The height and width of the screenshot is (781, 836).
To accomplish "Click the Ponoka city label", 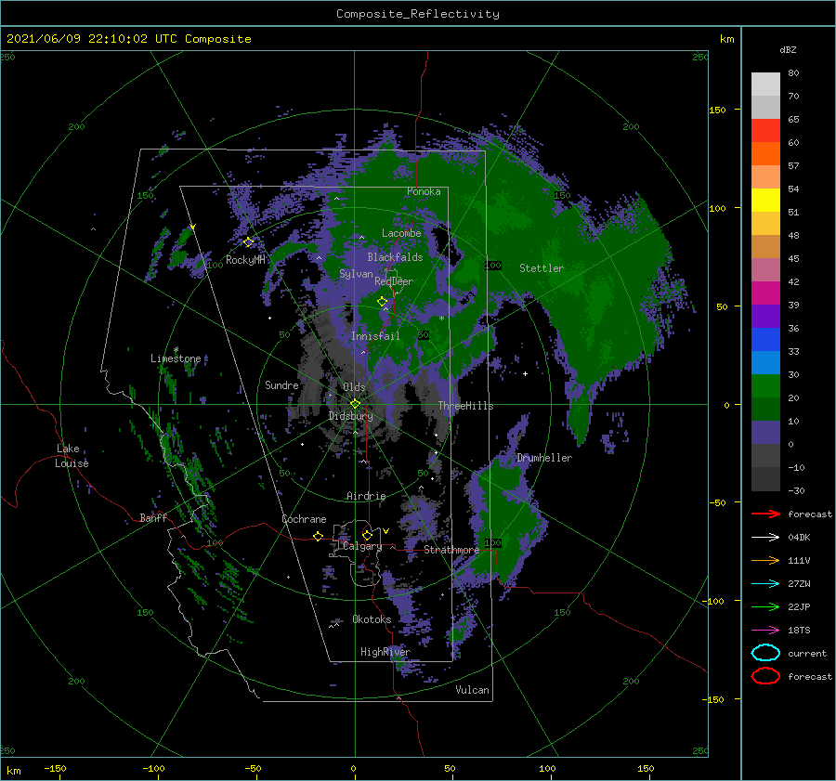I will click(x=424, y=191).
